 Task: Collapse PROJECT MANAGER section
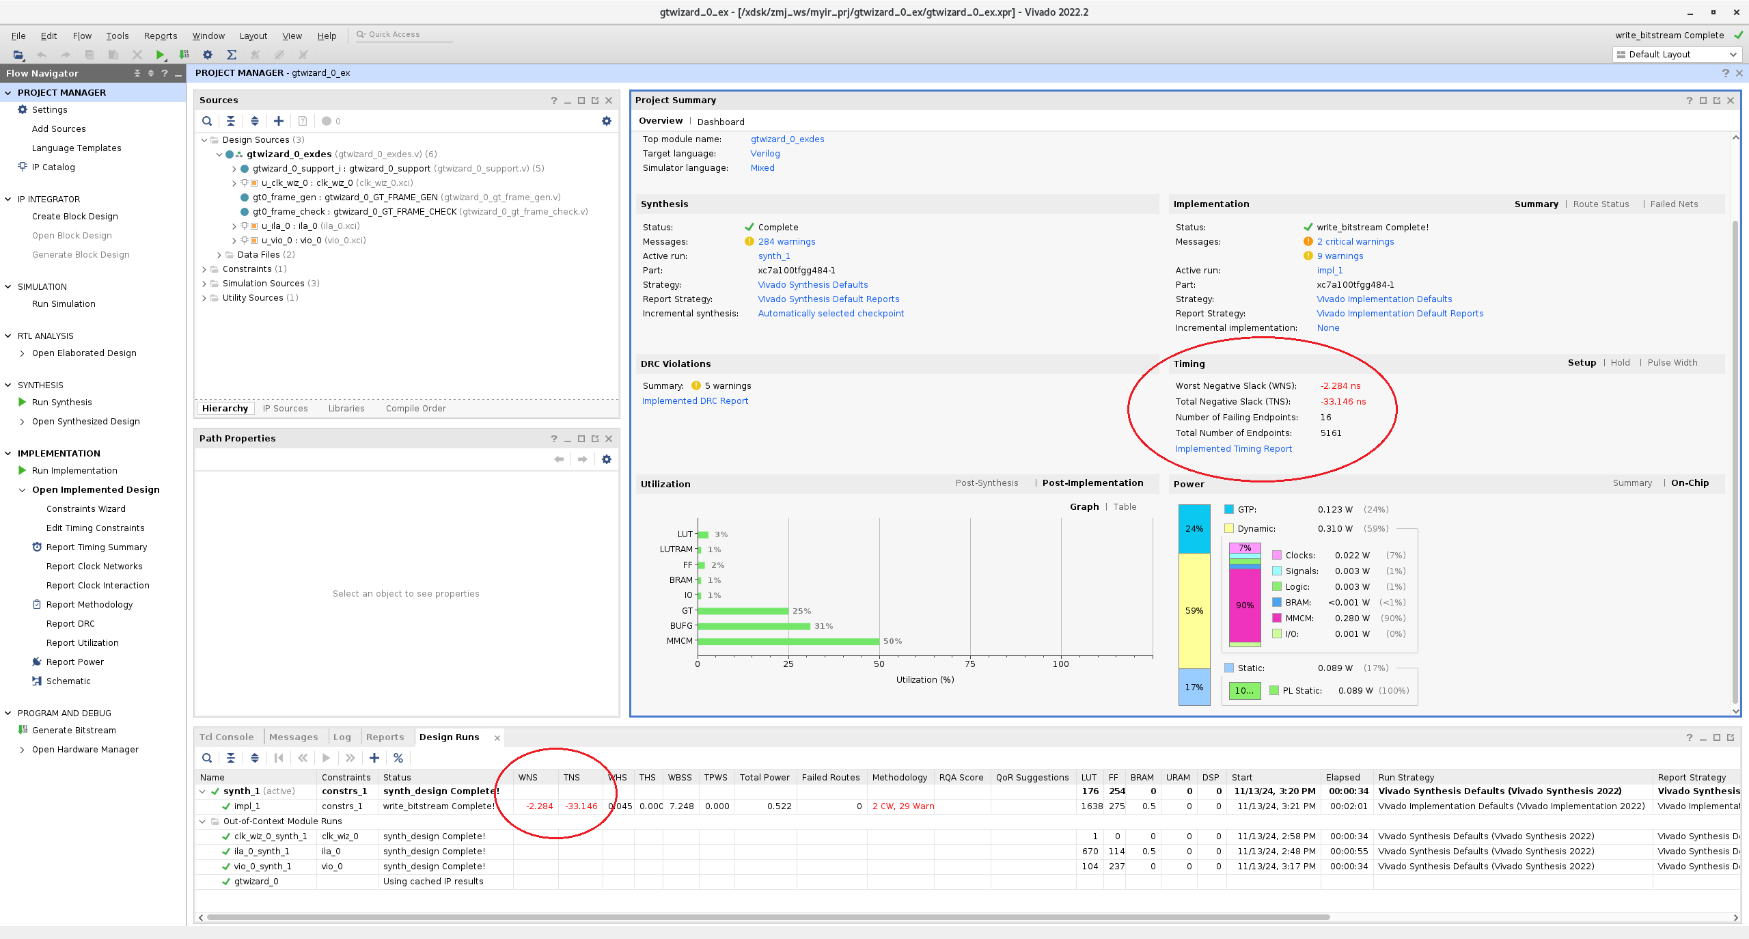8,92
